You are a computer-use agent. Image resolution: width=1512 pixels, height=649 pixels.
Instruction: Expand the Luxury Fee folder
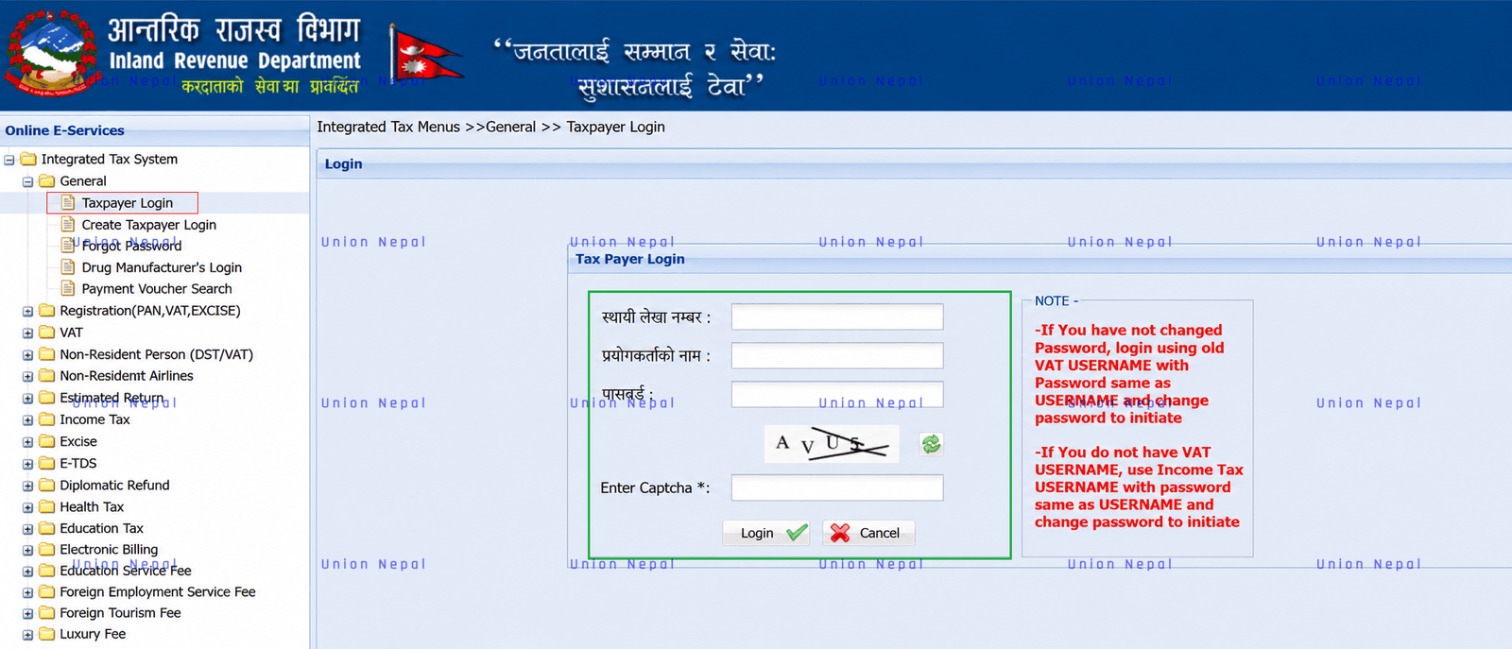27,635
